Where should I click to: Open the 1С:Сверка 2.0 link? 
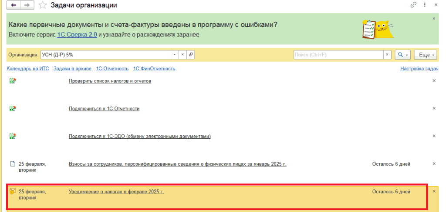(x=77, y=35)
